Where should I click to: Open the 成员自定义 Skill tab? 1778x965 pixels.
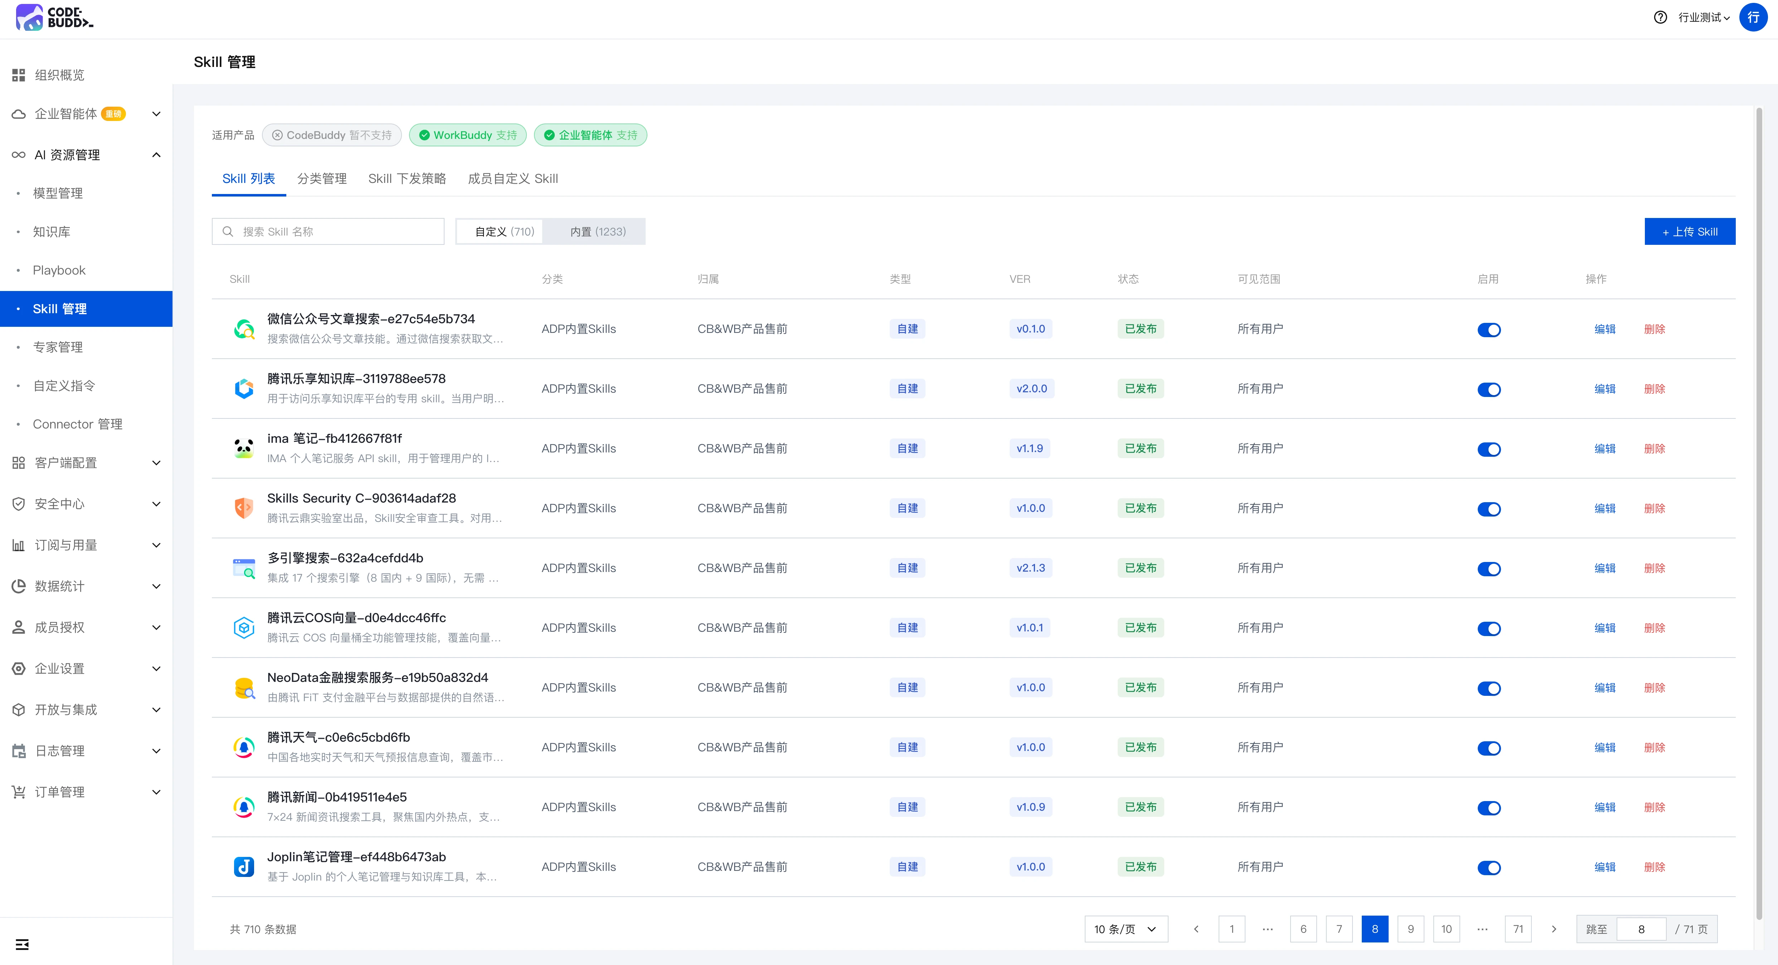coord(513,179)
